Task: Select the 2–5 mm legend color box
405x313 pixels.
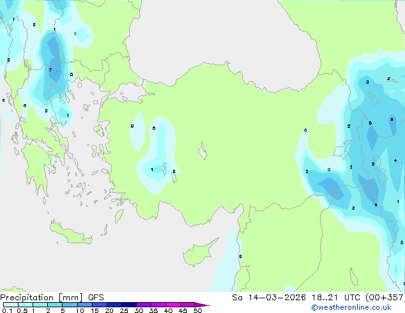Action: (x=56, y=305)
